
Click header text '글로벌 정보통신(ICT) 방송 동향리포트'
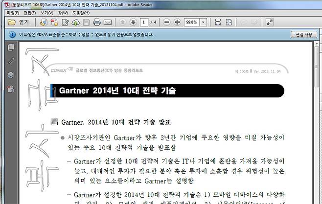109,70
